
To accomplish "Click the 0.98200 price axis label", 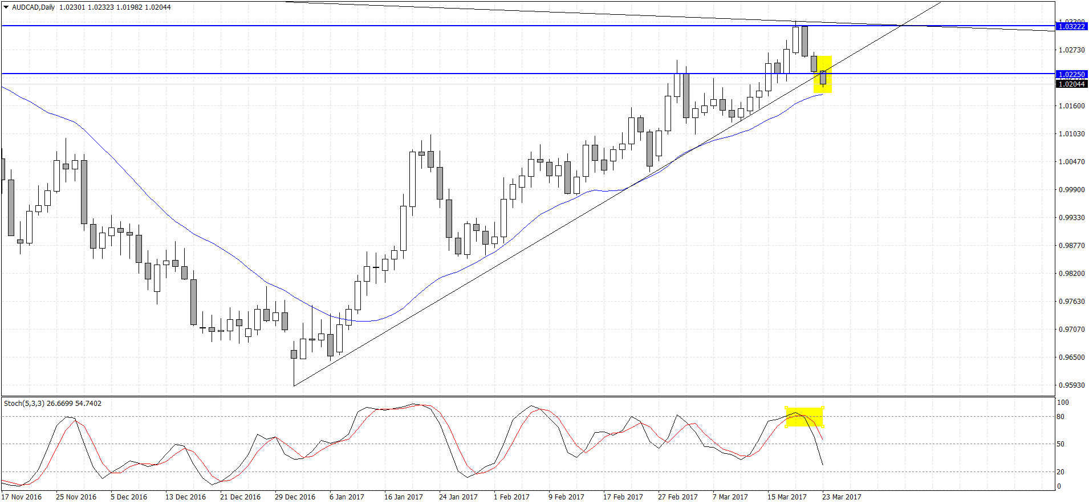I will click(1072, 274).
